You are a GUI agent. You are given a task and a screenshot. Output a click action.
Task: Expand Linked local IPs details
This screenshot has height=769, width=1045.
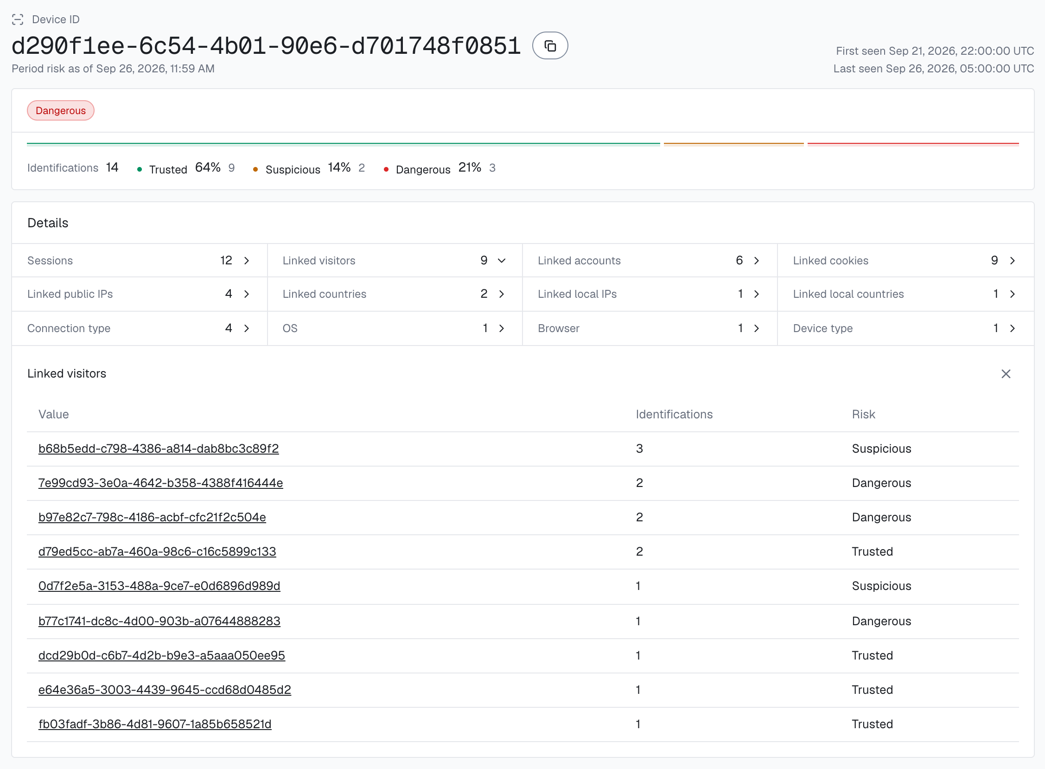point(650,294)
